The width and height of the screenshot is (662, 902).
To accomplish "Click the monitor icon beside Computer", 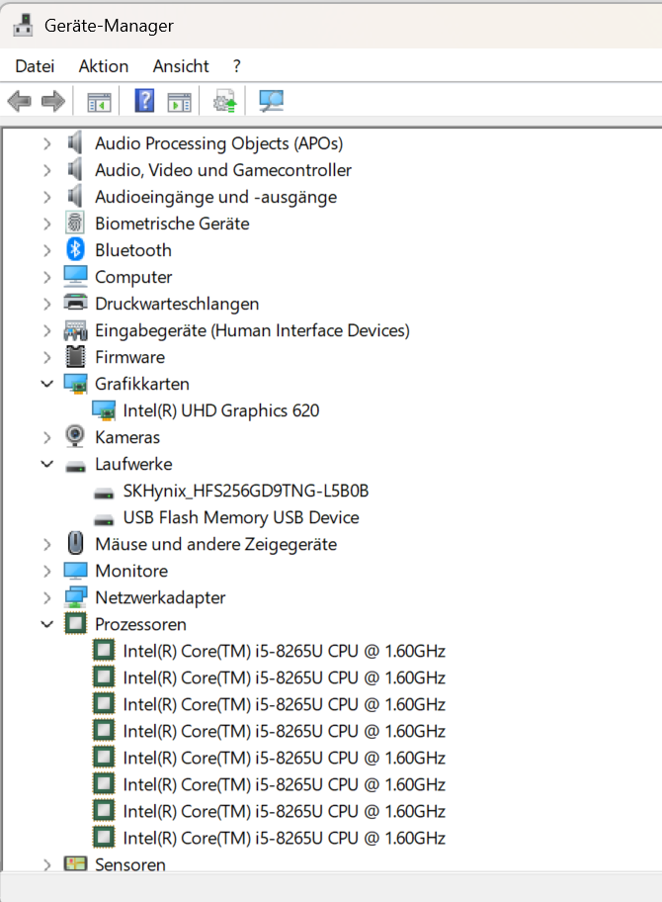I will click(x=75, y=276).
